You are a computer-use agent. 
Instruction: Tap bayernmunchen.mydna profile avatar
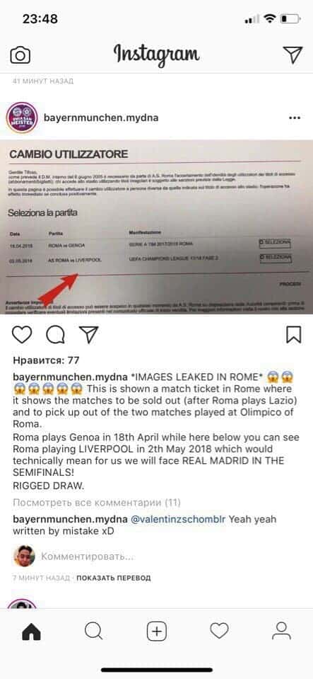22,118
